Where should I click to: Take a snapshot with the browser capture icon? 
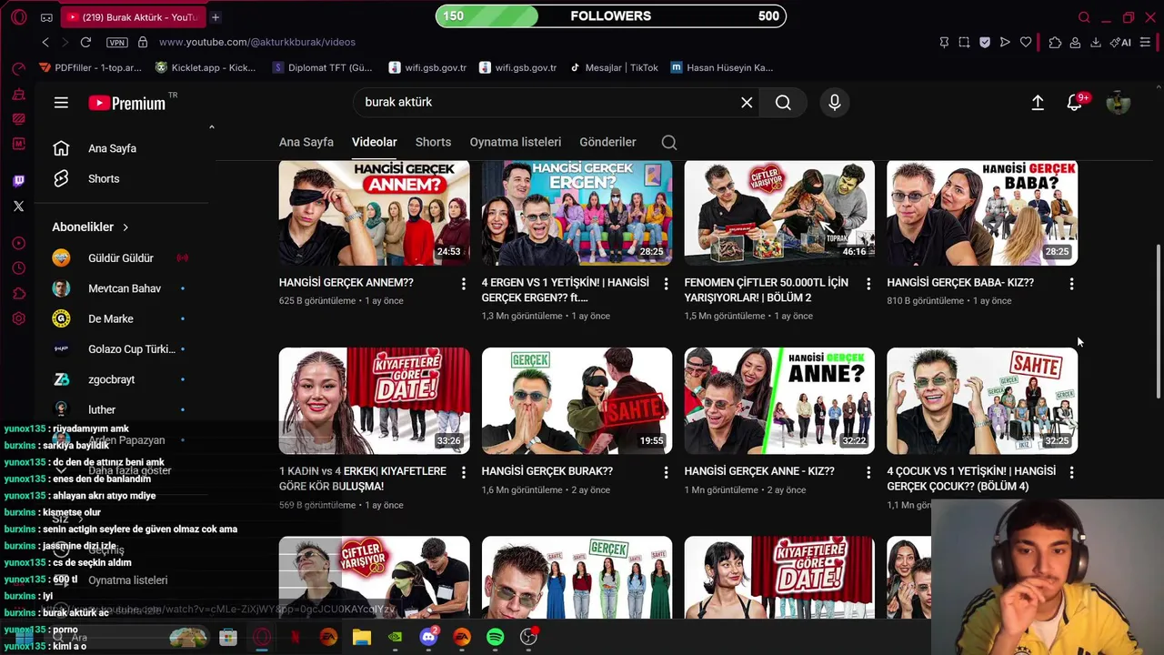964,42
